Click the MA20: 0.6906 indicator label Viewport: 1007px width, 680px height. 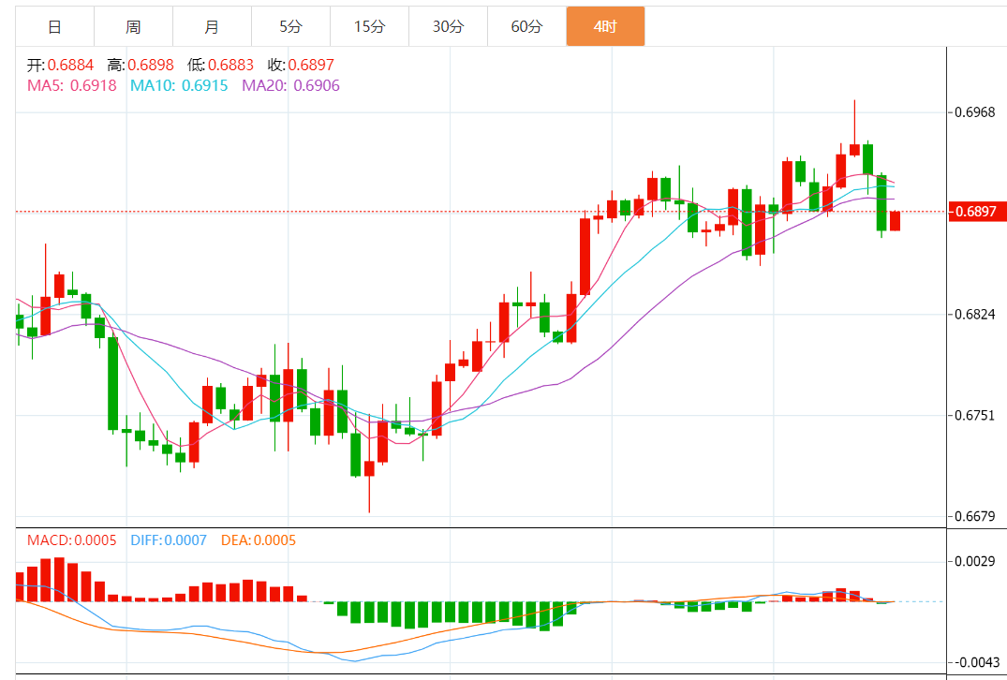click(291, 85)
